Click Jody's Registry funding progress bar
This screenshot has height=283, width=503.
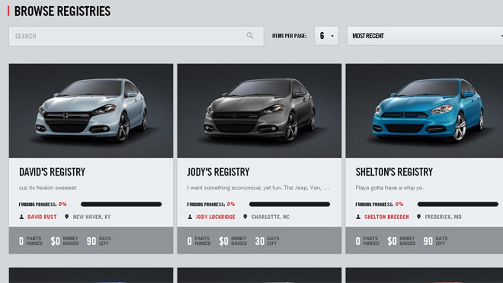[x=290, y=204]
